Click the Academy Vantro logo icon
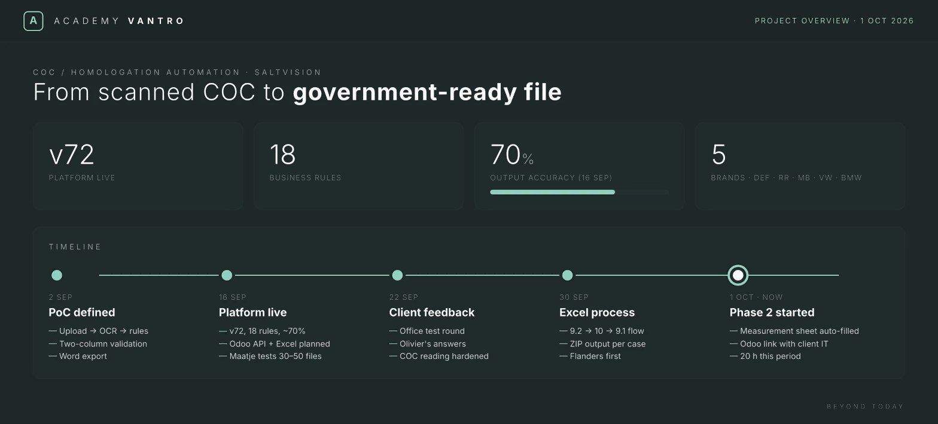The image size is (938, 424). pyautogui.click(x=33, y=21)
